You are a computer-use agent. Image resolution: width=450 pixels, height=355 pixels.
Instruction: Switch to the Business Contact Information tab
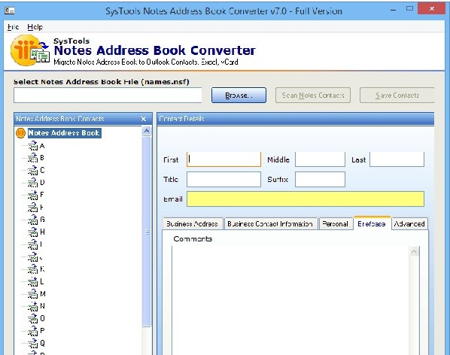[x=270, y=223]
